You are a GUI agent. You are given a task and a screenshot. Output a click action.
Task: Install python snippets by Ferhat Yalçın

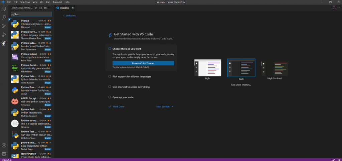click(48, 149)
